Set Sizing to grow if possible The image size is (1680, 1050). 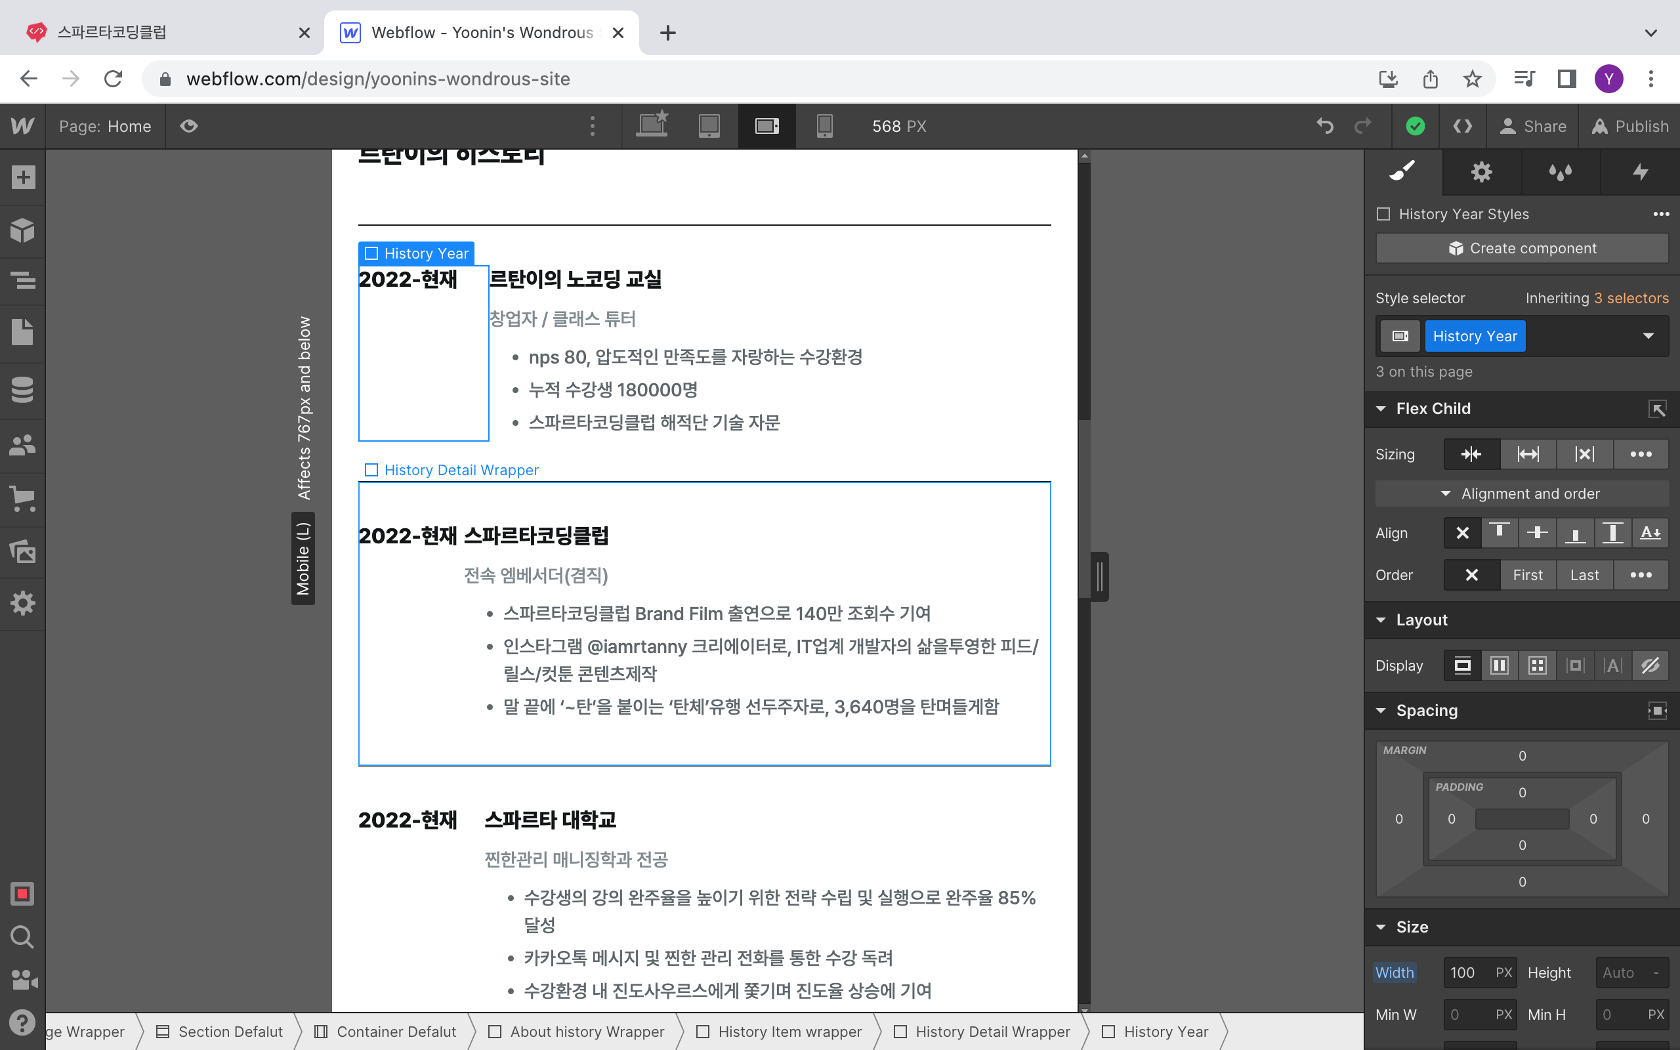pos(1527,454)
